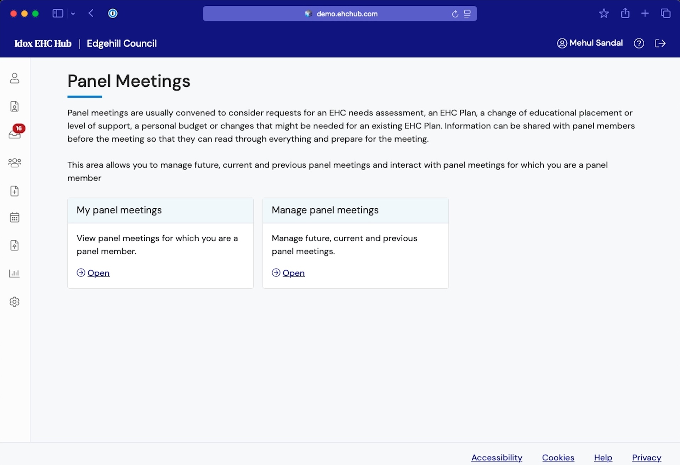Open Mehul Sandal user account menu
This screenshot has width=680, height=465.
click(x=590, y=43)
